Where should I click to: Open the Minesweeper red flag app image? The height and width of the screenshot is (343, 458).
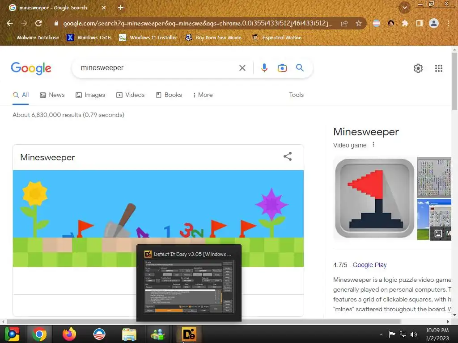(375, 198)
